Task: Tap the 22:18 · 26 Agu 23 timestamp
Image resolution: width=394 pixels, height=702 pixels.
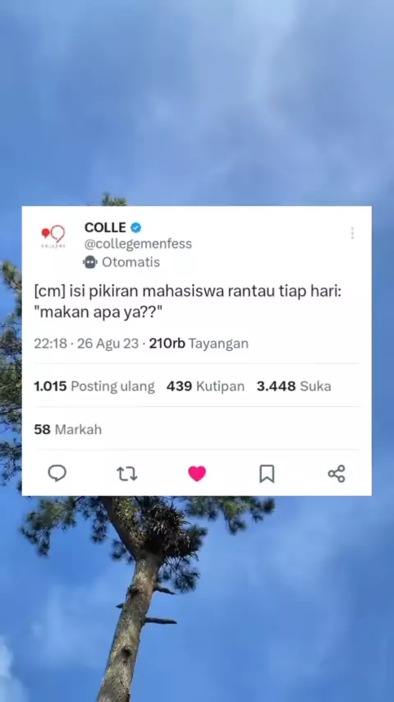Action: (x=86, y=344)
